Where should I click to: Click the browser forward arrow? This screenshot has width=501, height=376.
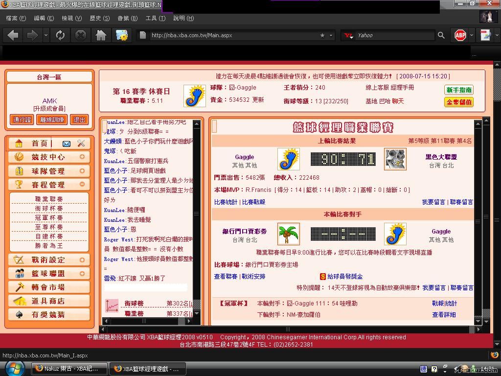pos(32,35)
